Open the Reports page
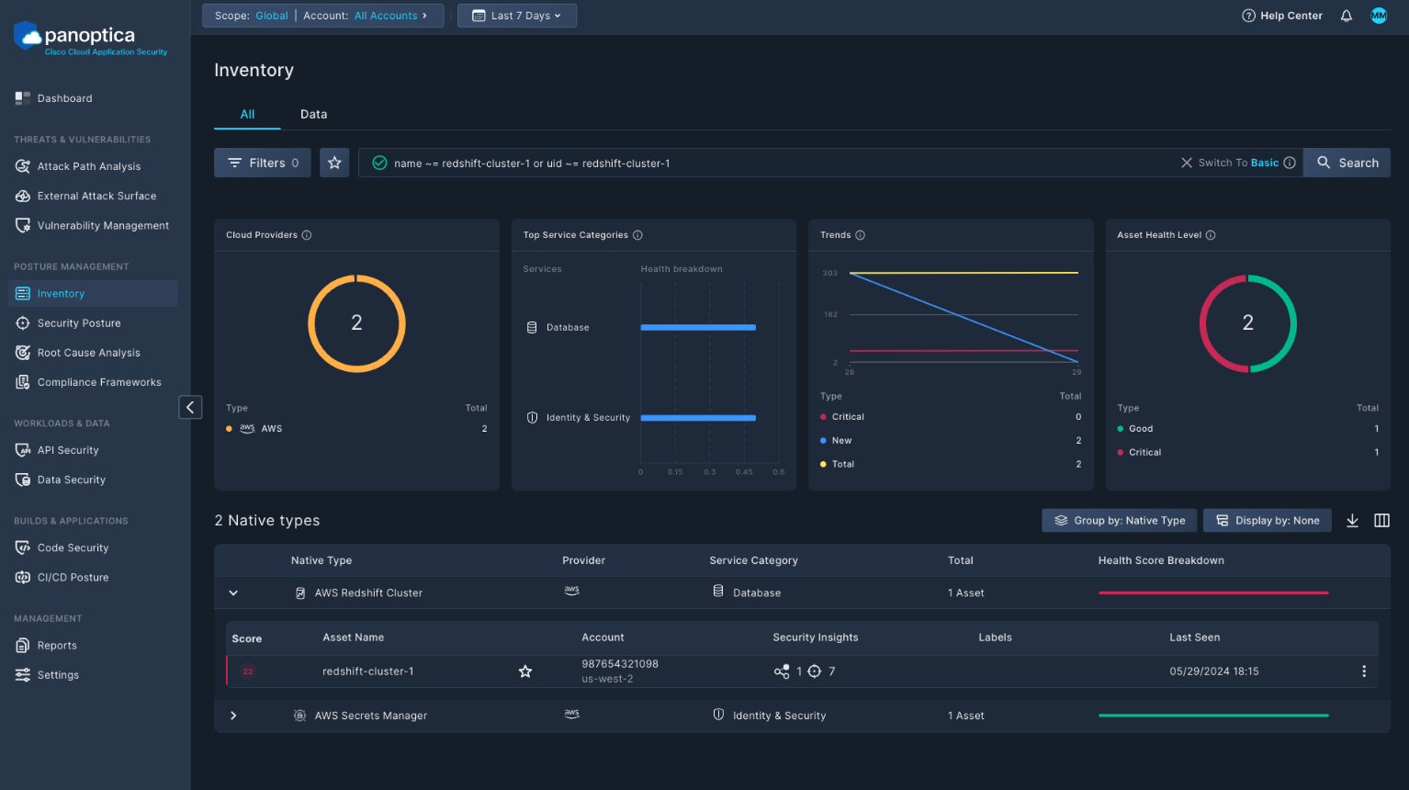The image size is (1409, 790). point(57,646)
